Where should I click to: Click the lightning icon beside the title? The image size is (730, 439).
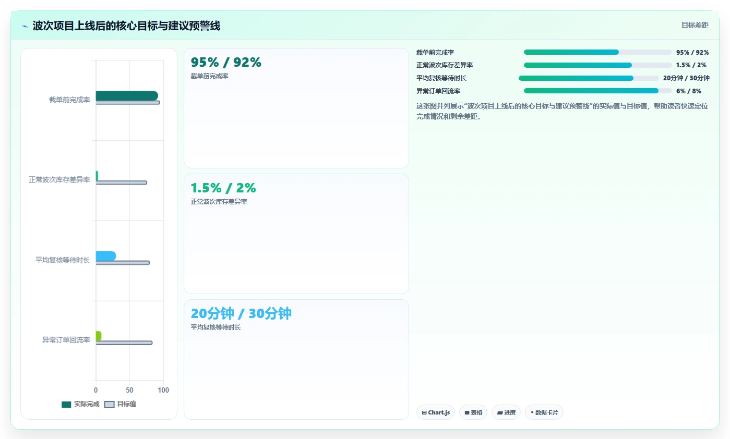point(25,26)
